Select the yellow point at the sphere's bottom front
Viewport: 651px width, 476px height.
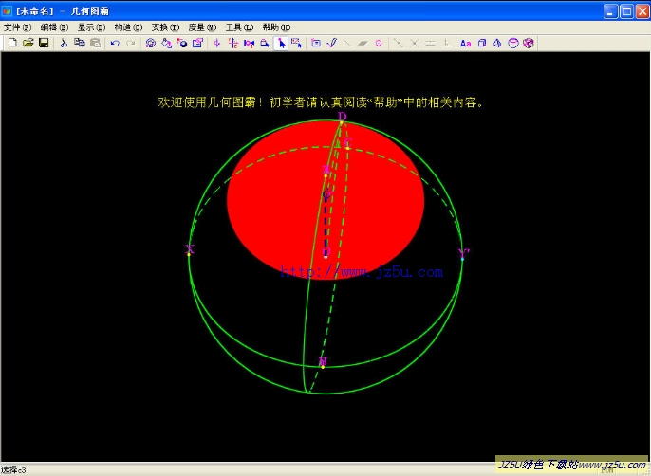323,367
